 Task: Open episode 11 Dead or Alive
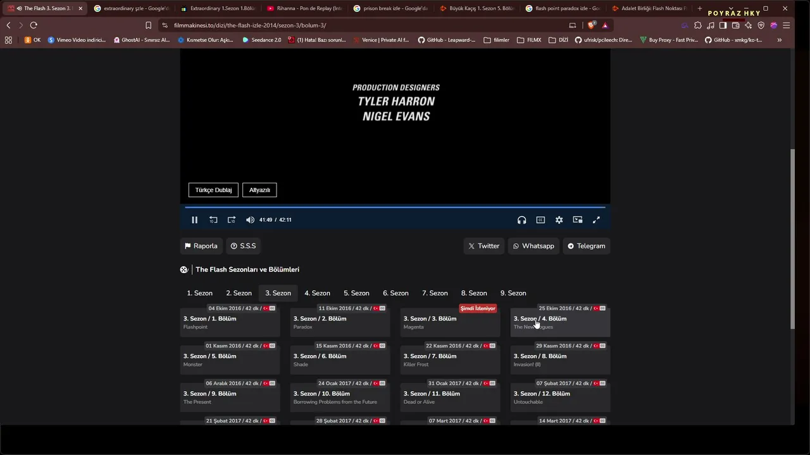[451, 397]
